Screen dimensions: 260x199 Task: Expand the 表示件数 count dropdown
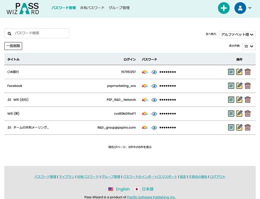(249, 46)
